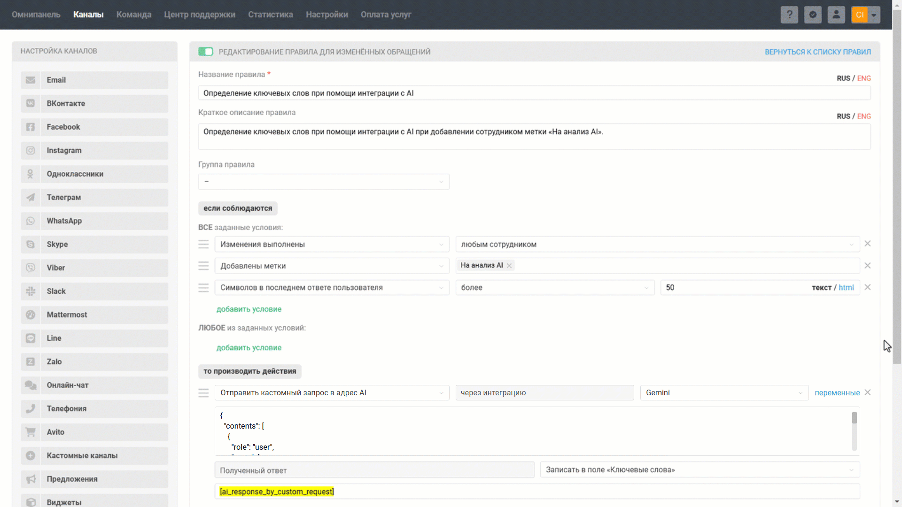Click the Telegram channel icon

[31, 198]
